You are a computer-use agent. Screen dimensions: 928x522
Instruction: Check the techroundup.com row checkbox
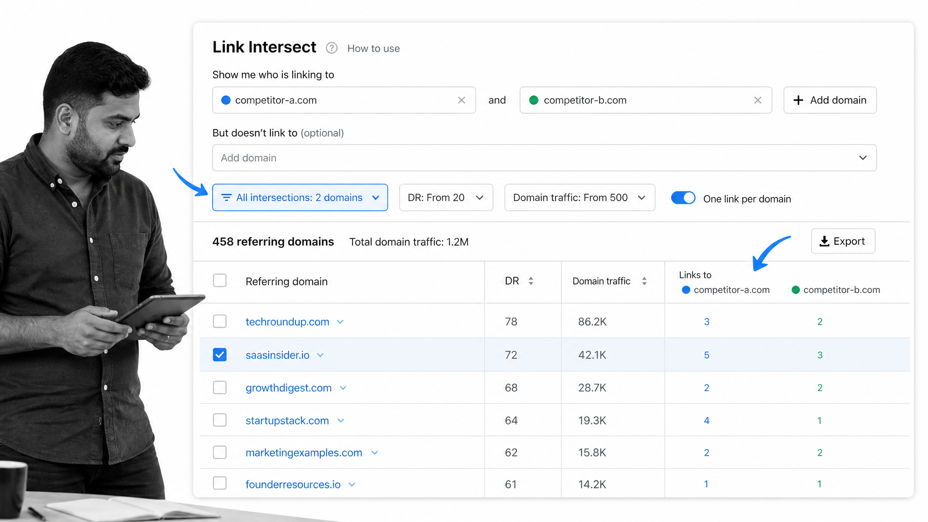pos(220,321)
